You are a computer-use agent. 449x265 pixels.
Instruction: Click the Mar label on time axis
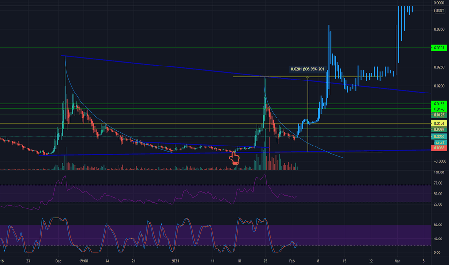[x=397, y=261]
